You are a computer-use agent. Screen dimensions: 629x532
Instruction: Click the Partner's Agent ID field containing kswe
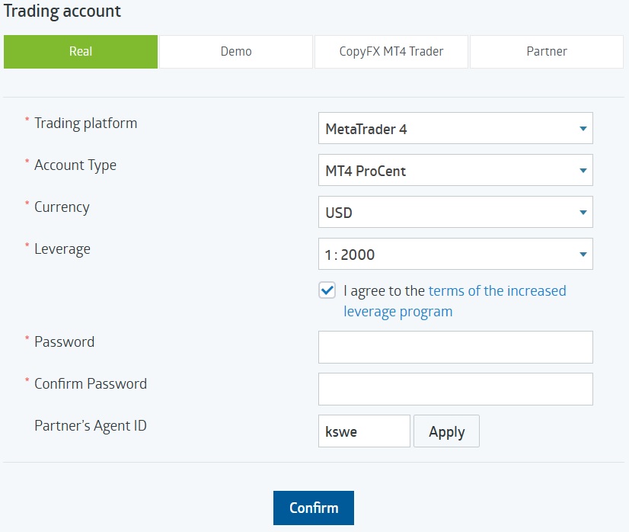(x=363, y=431)
